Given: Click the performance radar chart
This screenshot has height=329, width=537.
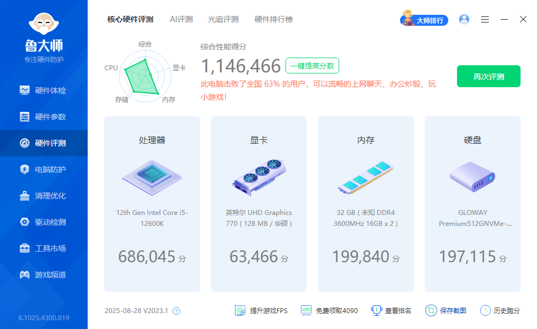Looking at the screenshot, I should click(145, 76).
